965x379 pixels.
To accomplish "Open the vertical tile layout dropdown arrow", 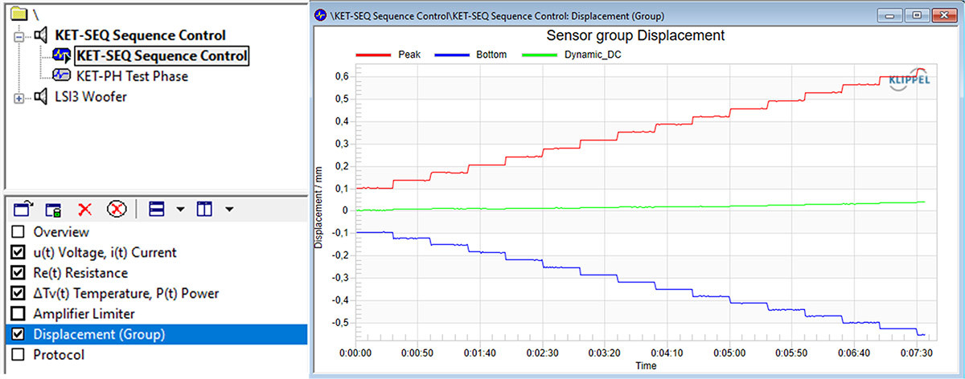I will [229, 210].
